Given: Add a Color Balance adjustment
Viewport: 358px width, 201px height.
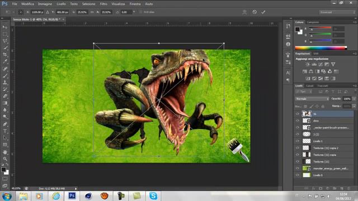Looking at the screenshot, I should [311, 71].
